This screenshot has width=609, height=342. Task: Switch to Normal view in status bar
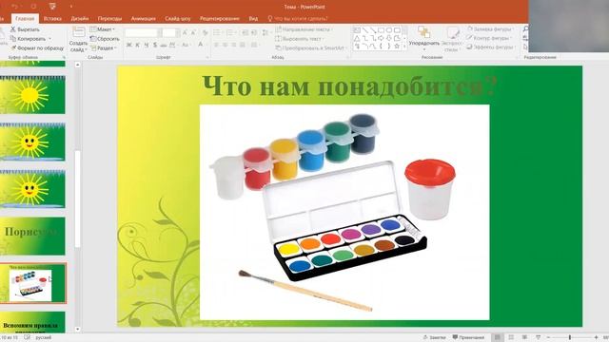tap(497, 337)
